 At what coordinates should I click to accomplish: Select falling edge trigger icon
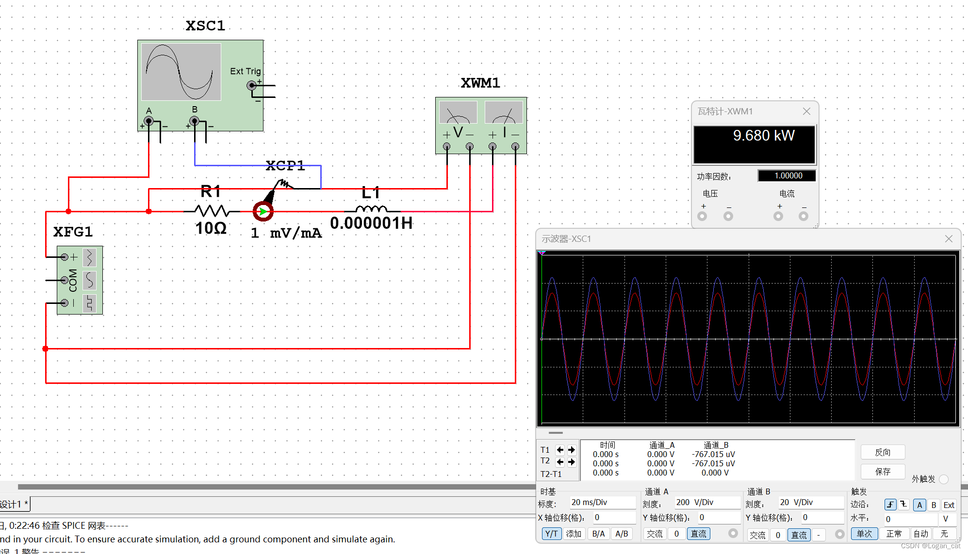(x=903, y=505)
